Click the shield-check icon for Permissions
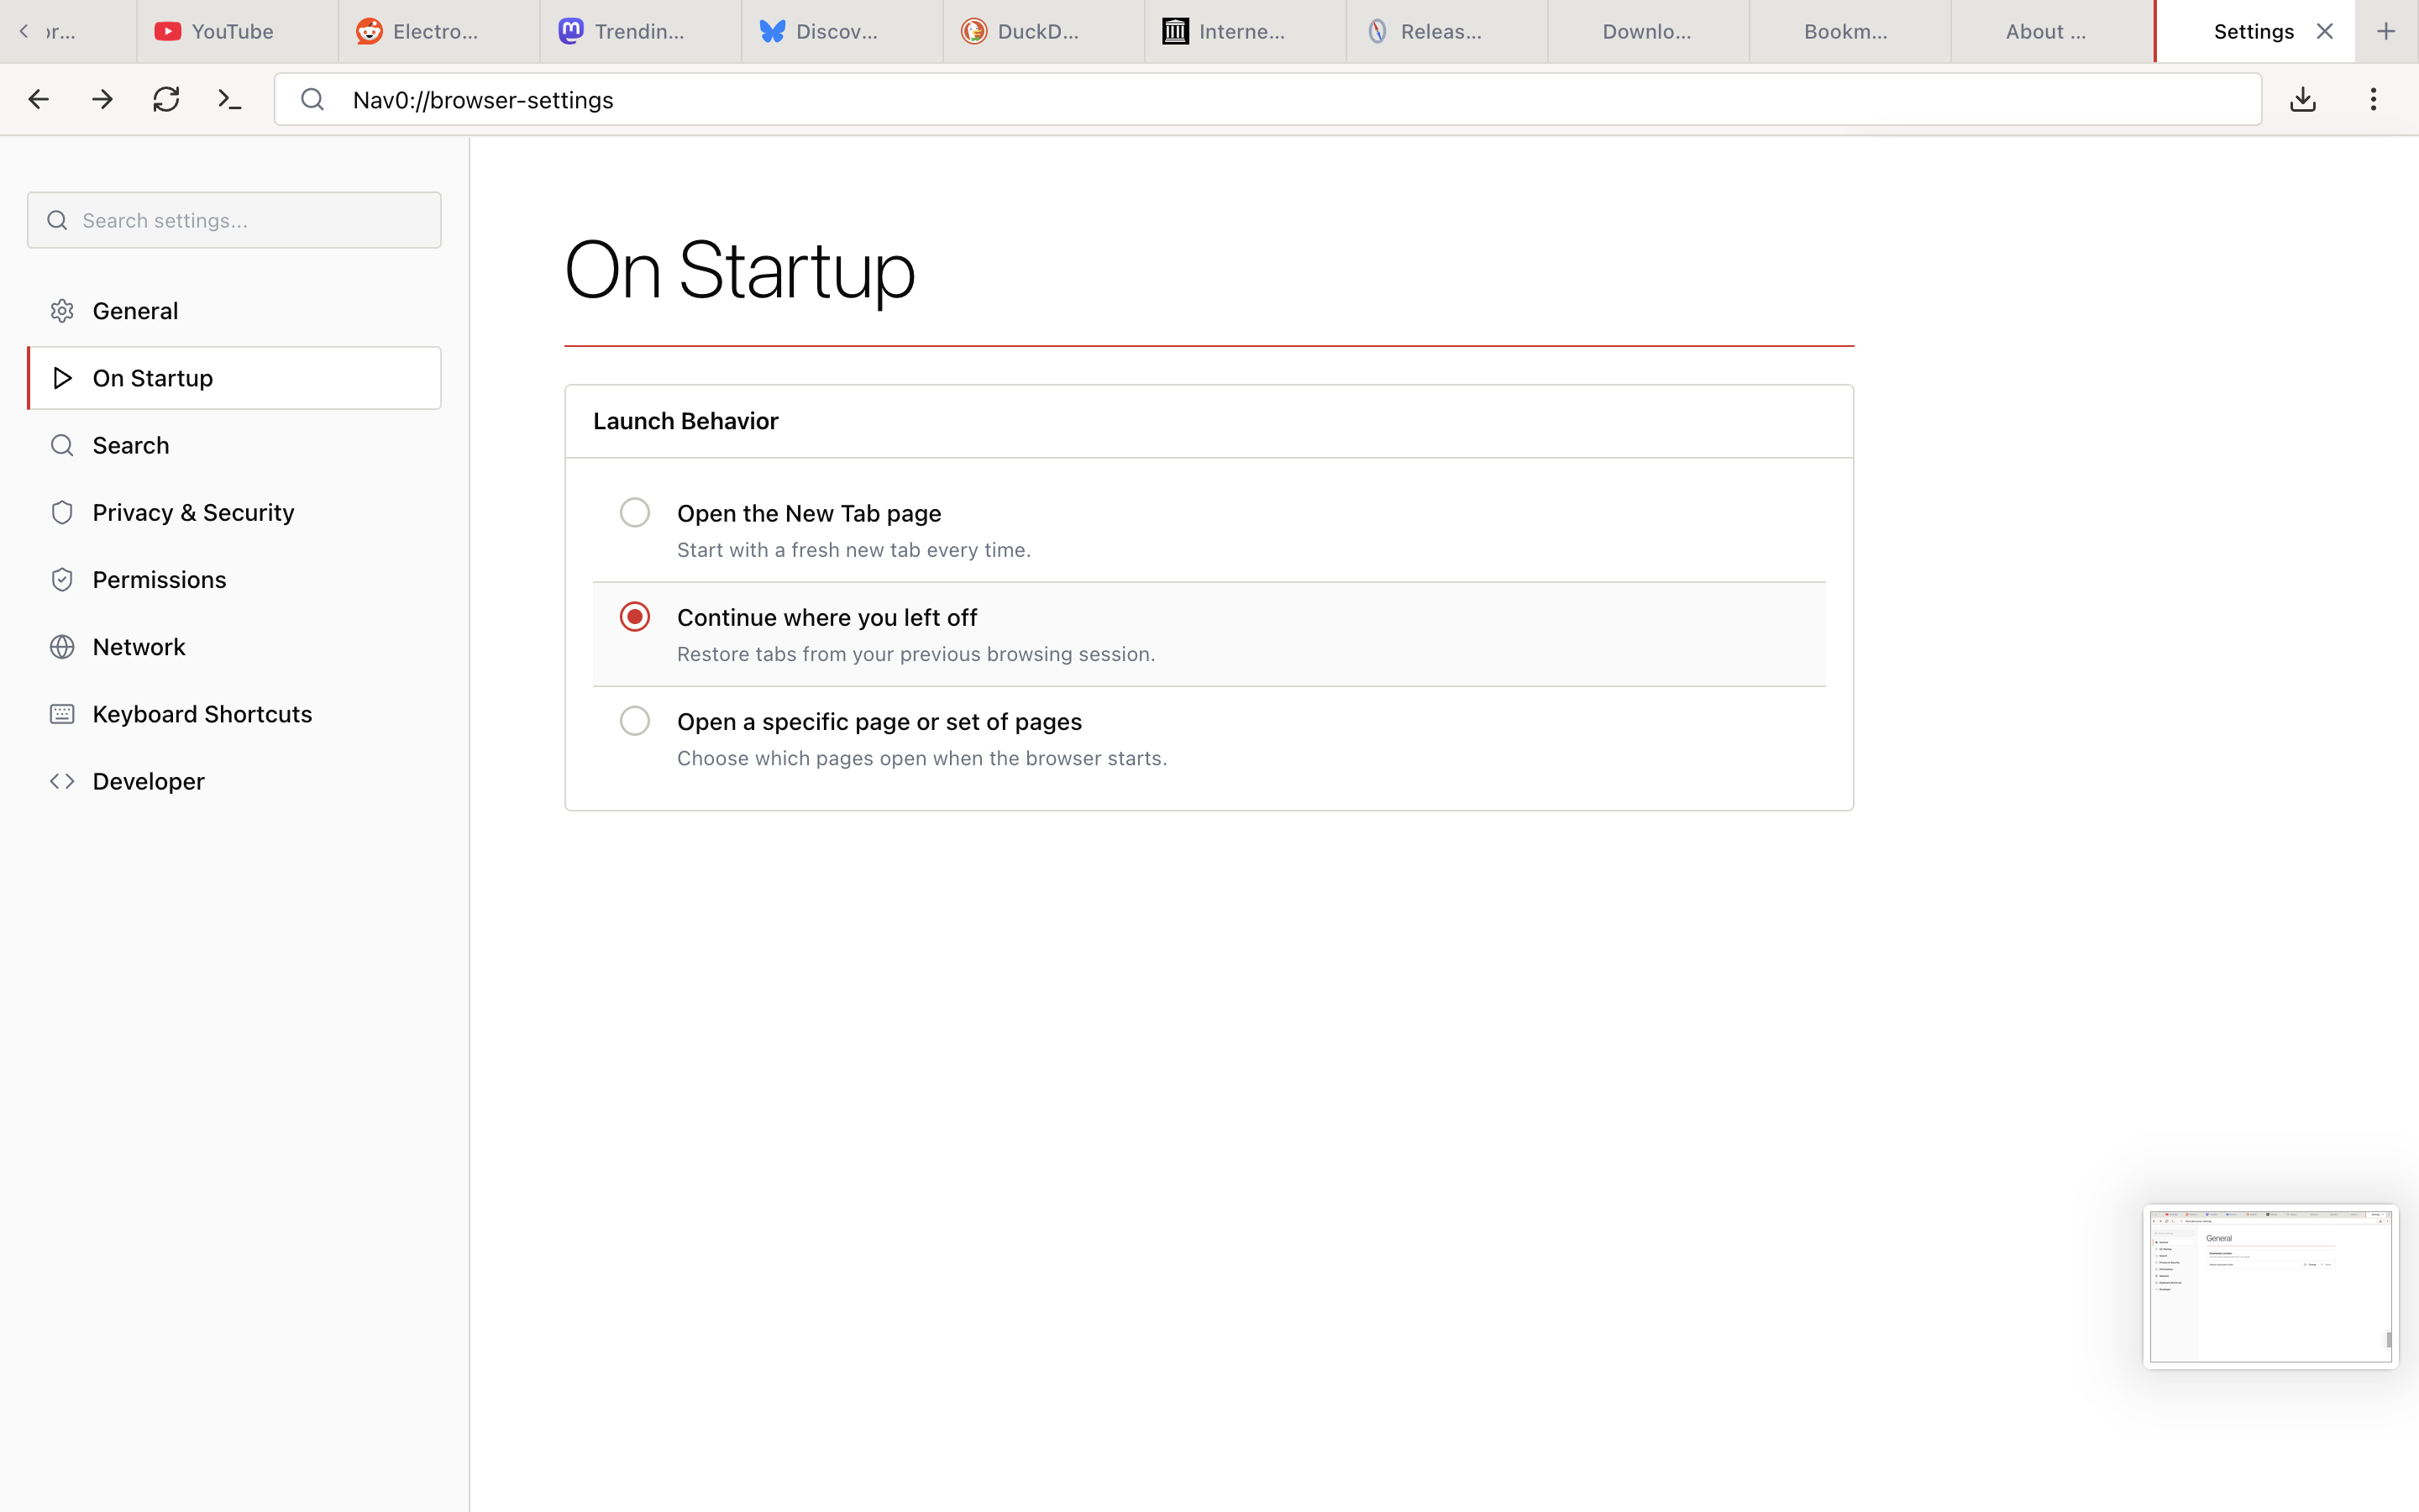The width and height of the screenshot is (2419, 1512). [x=62, y=580]
